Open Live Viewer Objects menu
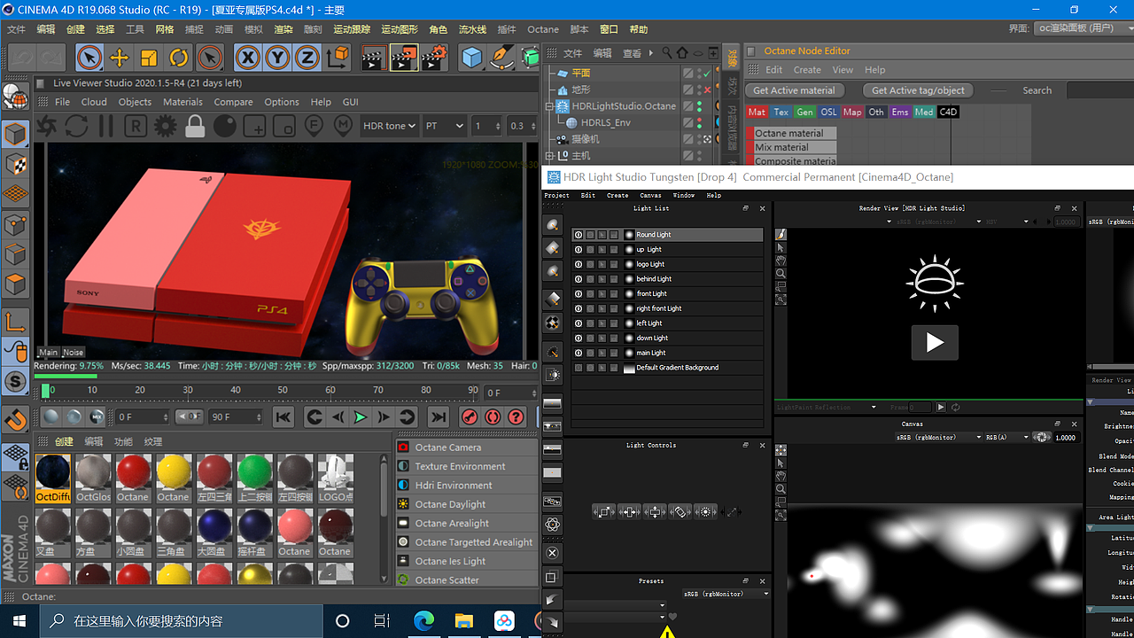The width and height of the screenshot is (1134, 638). pos(135,102)
